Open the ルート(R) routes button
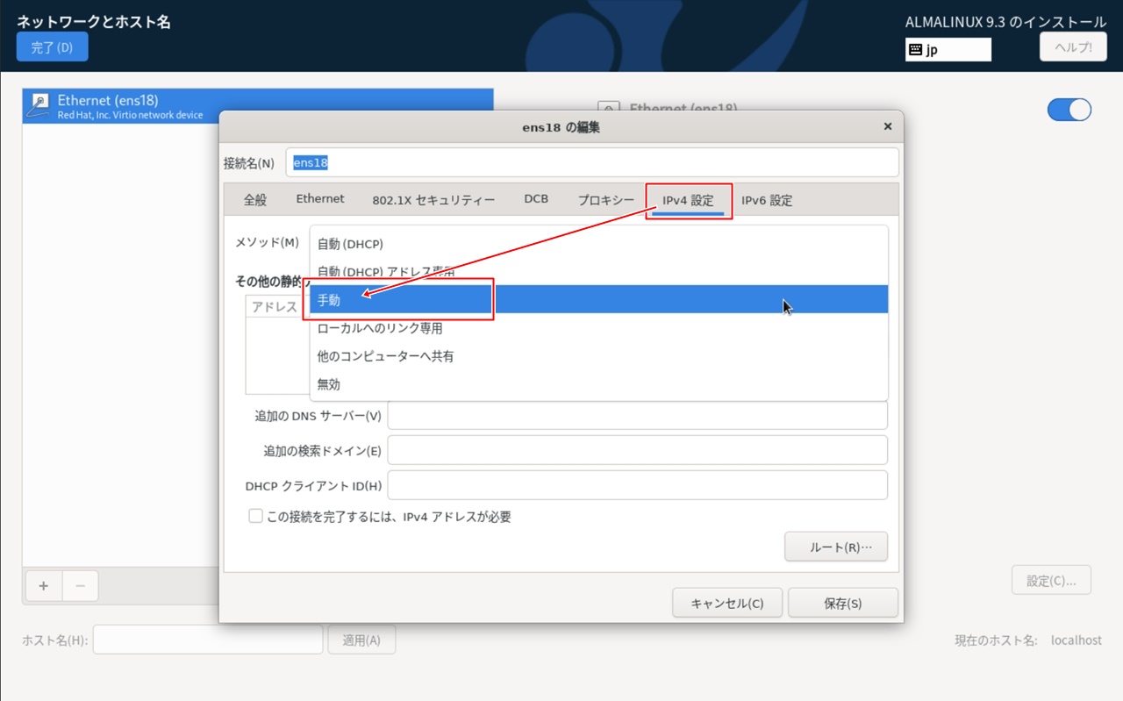 (835, 547)
